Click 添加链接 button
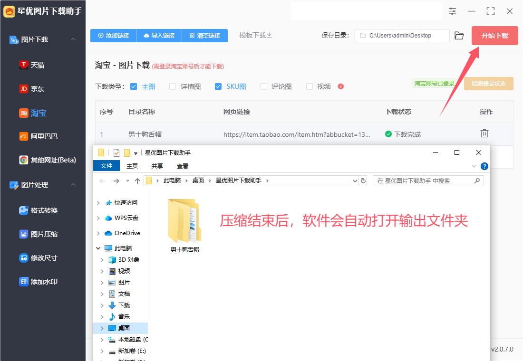The image size is (523, 361). pyautogui.click(x=114, y=35)
